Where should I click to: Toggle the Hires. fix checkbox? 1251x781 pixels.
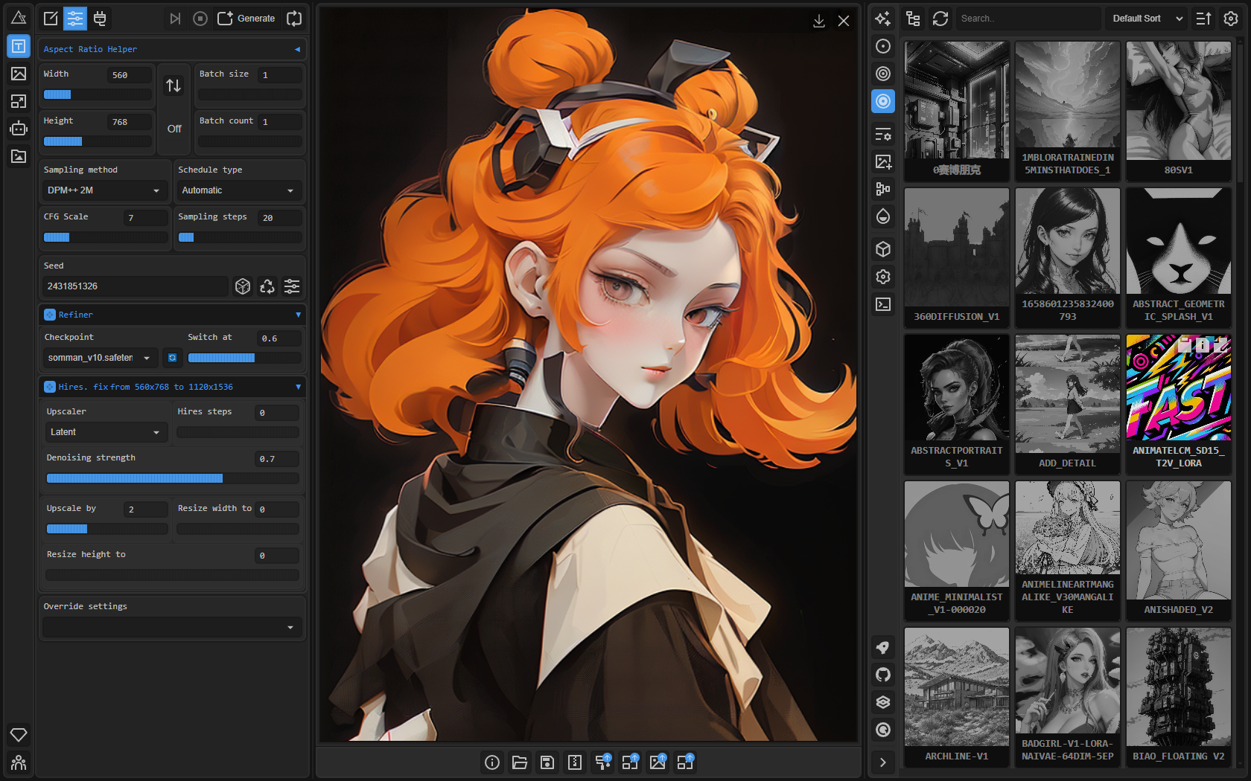[x=50, y=387]
